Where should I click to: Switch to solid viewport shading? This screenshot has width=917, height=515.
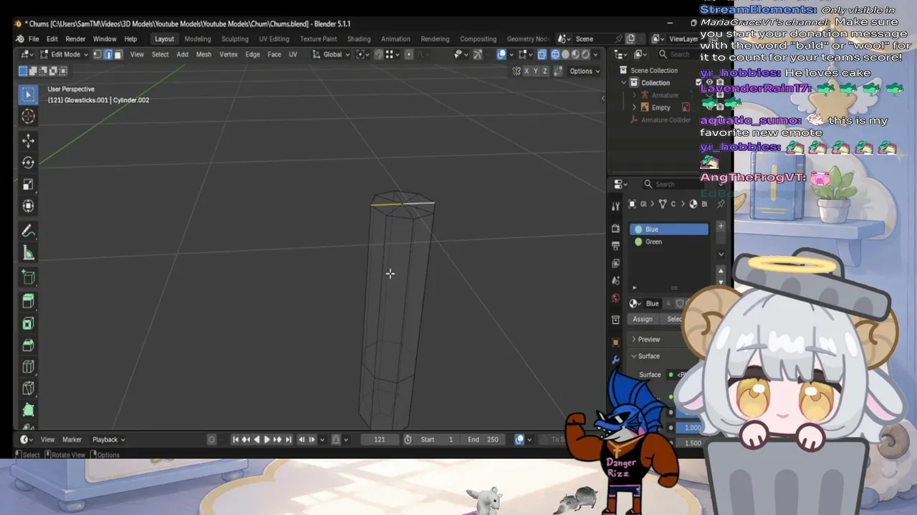pyautogui.click(x=565, y=54)
